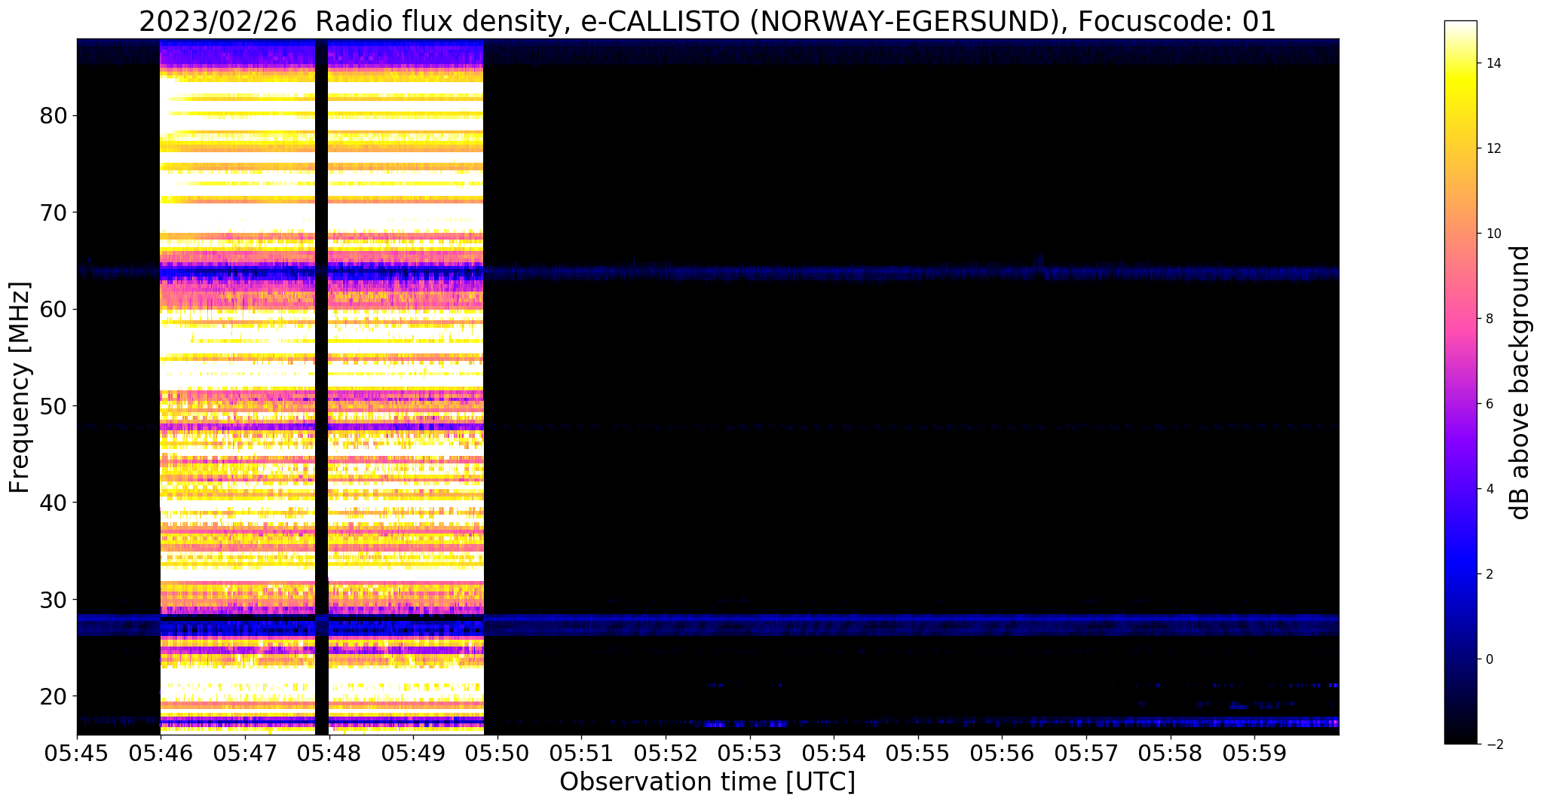Image resolution: width=1543 pixels, height=804 pixels.
Task: Click the colorbar tick label 14
Action: (x=1492, y=64)
